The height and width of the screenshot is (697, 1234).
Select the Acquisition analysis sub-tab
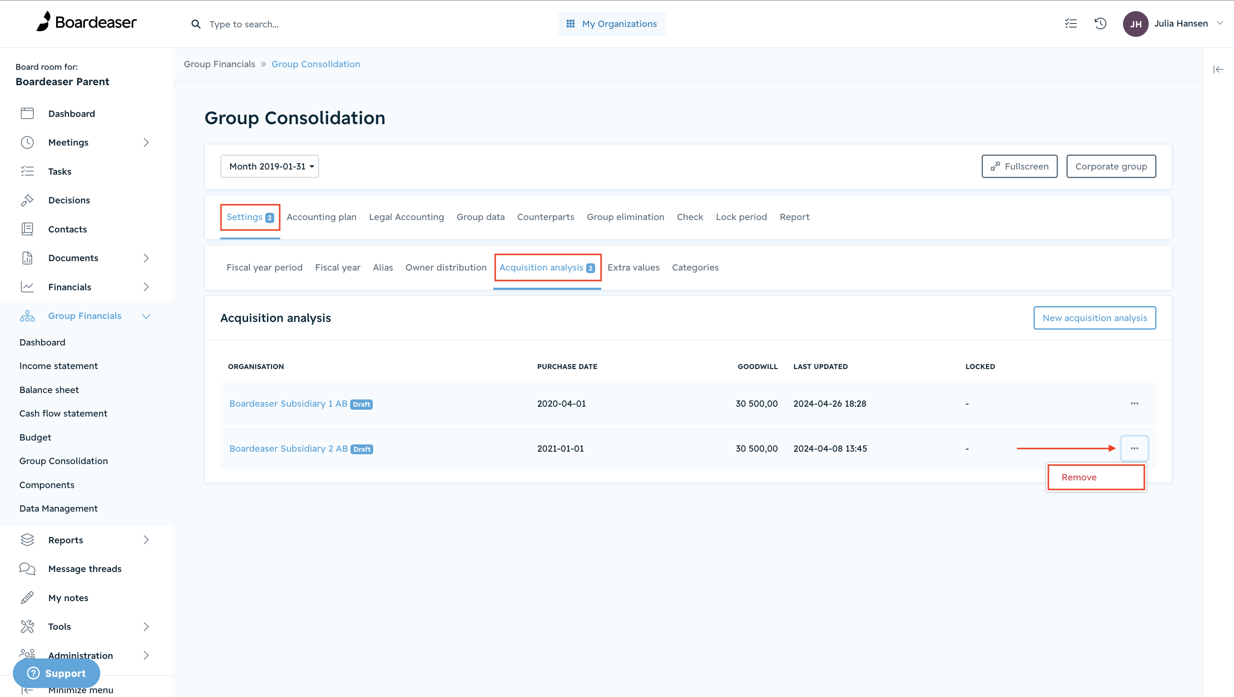[547, 268]
